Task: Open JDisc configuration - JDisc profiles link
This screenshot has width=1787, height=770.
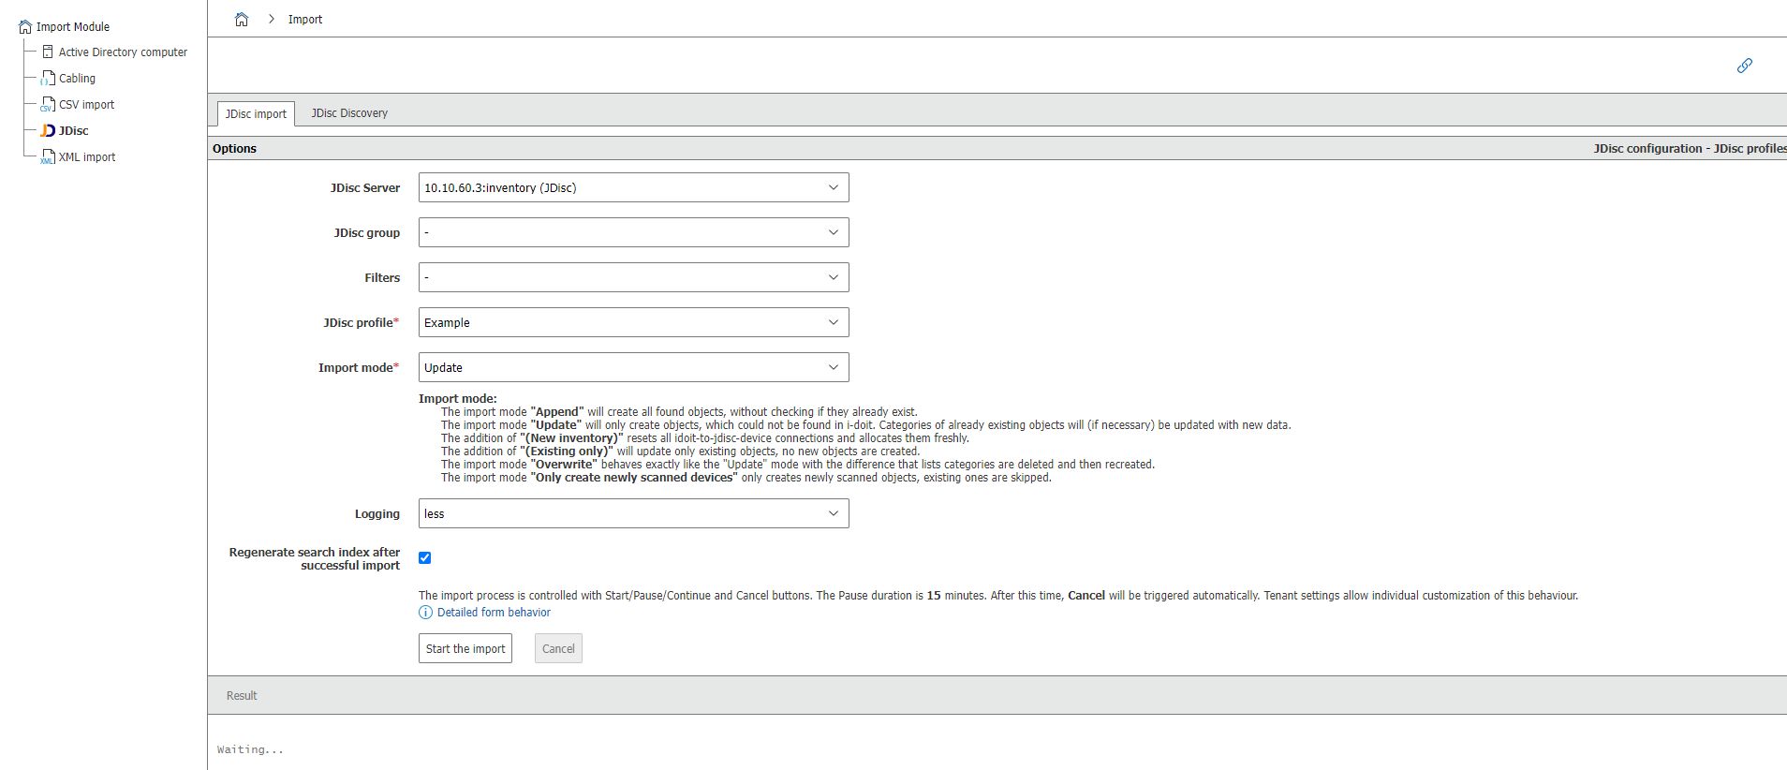Action: (1690, 148)
